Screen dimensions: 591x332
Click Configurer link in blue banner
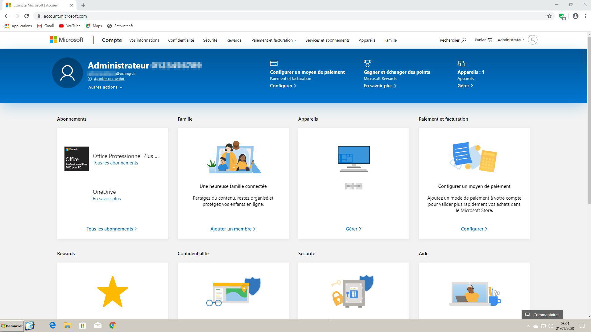(x=283, y=86)
